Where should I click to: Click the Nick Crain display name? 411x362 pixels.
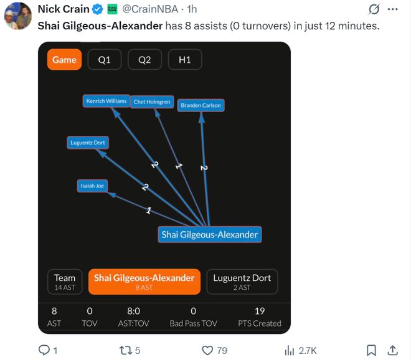click(x=63, y=9)
